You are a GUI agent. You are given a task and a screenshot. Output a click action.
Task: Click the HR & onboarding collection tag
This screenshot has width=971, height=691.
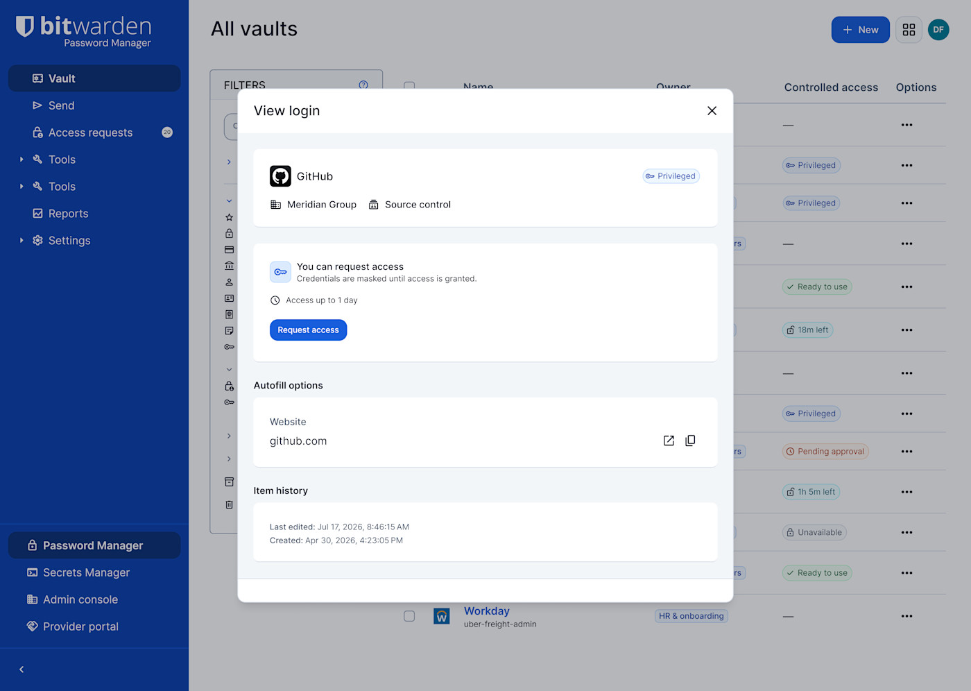pos(691,616)
